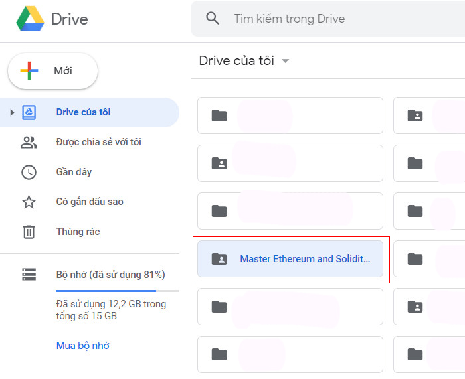Click the storage usage progress bar
Image resolution: width=465 pixels, height=379 pixels.
pos(118,291)
